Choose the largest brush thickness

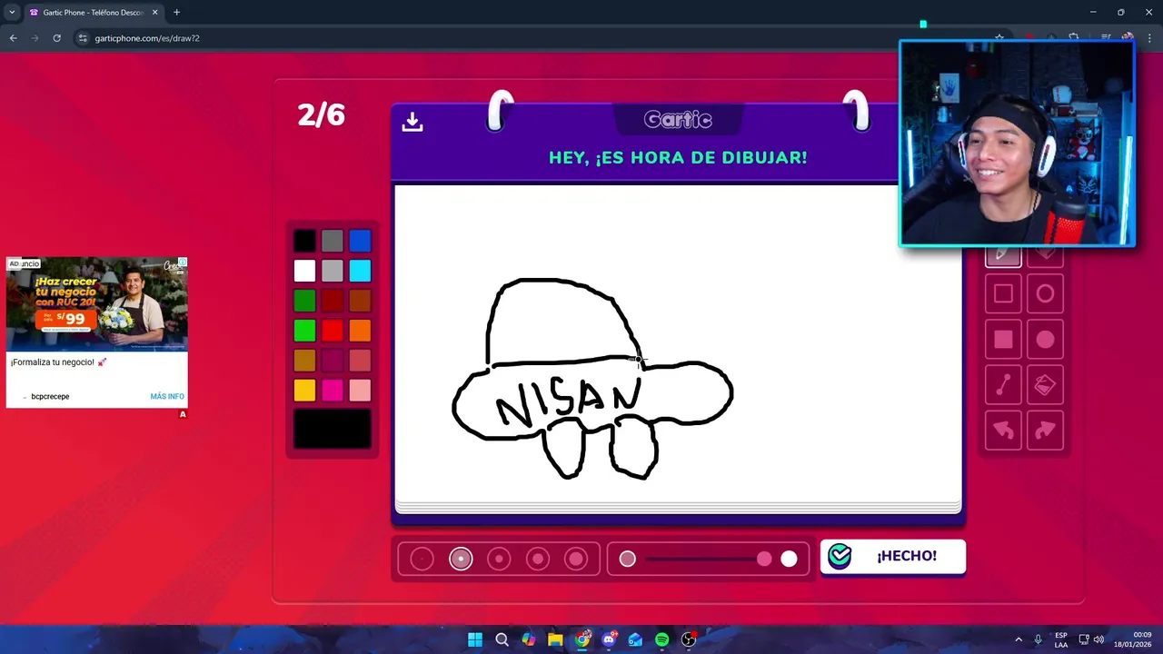pyautogui.click(x=576, y=559)
